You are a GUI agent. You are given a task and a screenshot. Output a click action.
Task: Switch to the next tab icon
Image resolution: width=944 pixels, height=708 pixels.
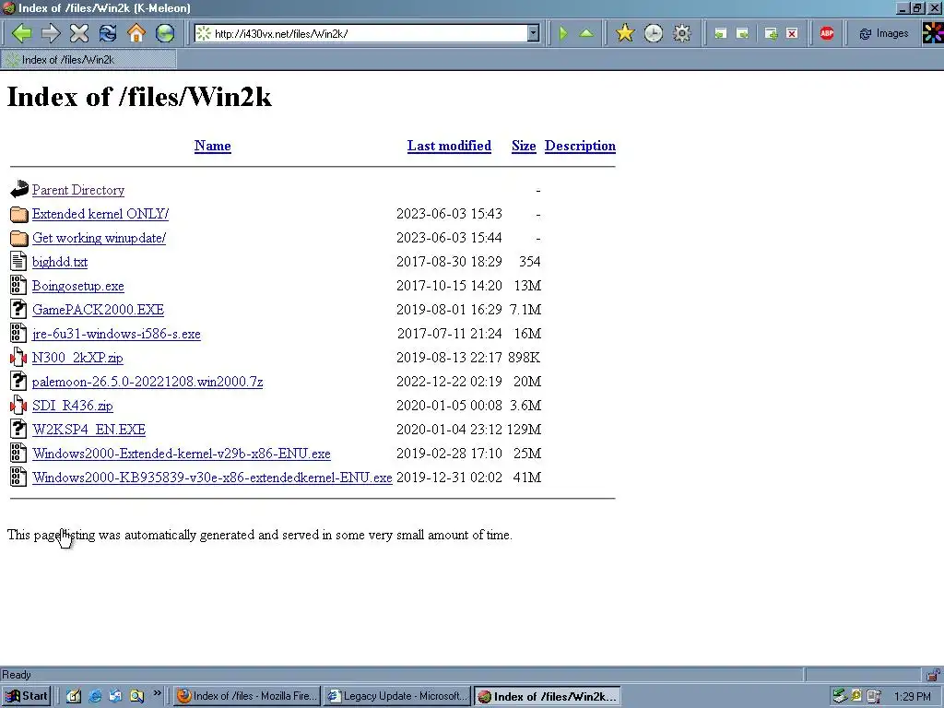tap(743, 34)
